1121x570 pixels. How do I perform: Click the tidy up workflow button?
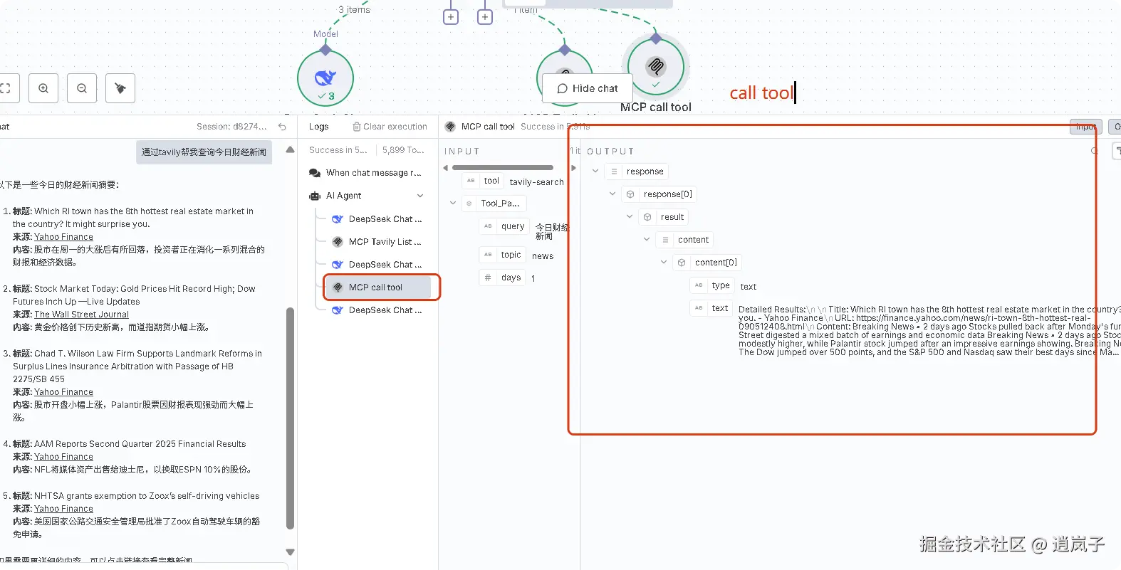click(120, 88)
